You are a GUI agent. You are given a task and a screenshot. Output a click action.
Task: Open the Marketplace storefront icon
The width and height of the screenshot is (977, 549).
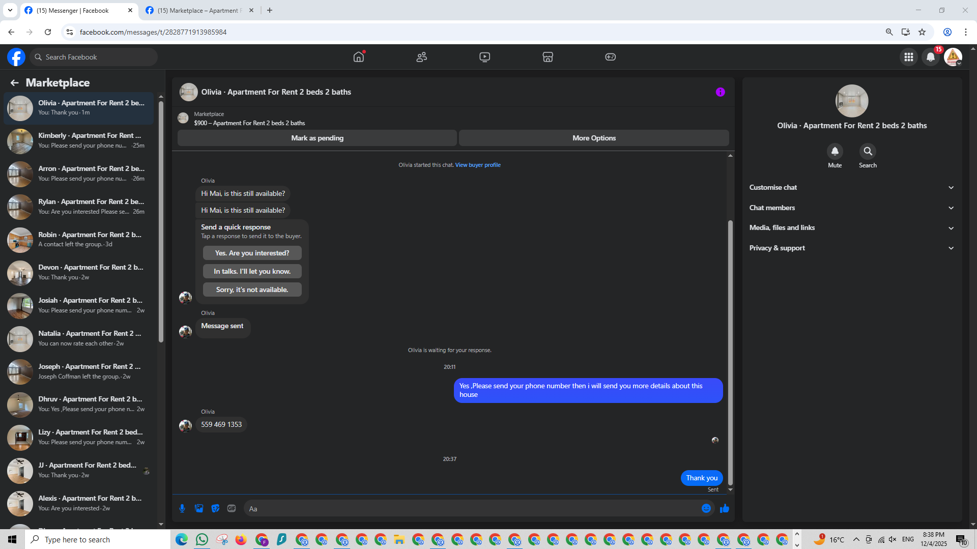pyautogui.click(x=548, y=57)
